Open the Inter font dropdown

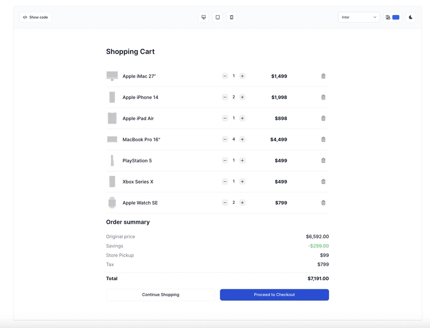click(359, 17)
